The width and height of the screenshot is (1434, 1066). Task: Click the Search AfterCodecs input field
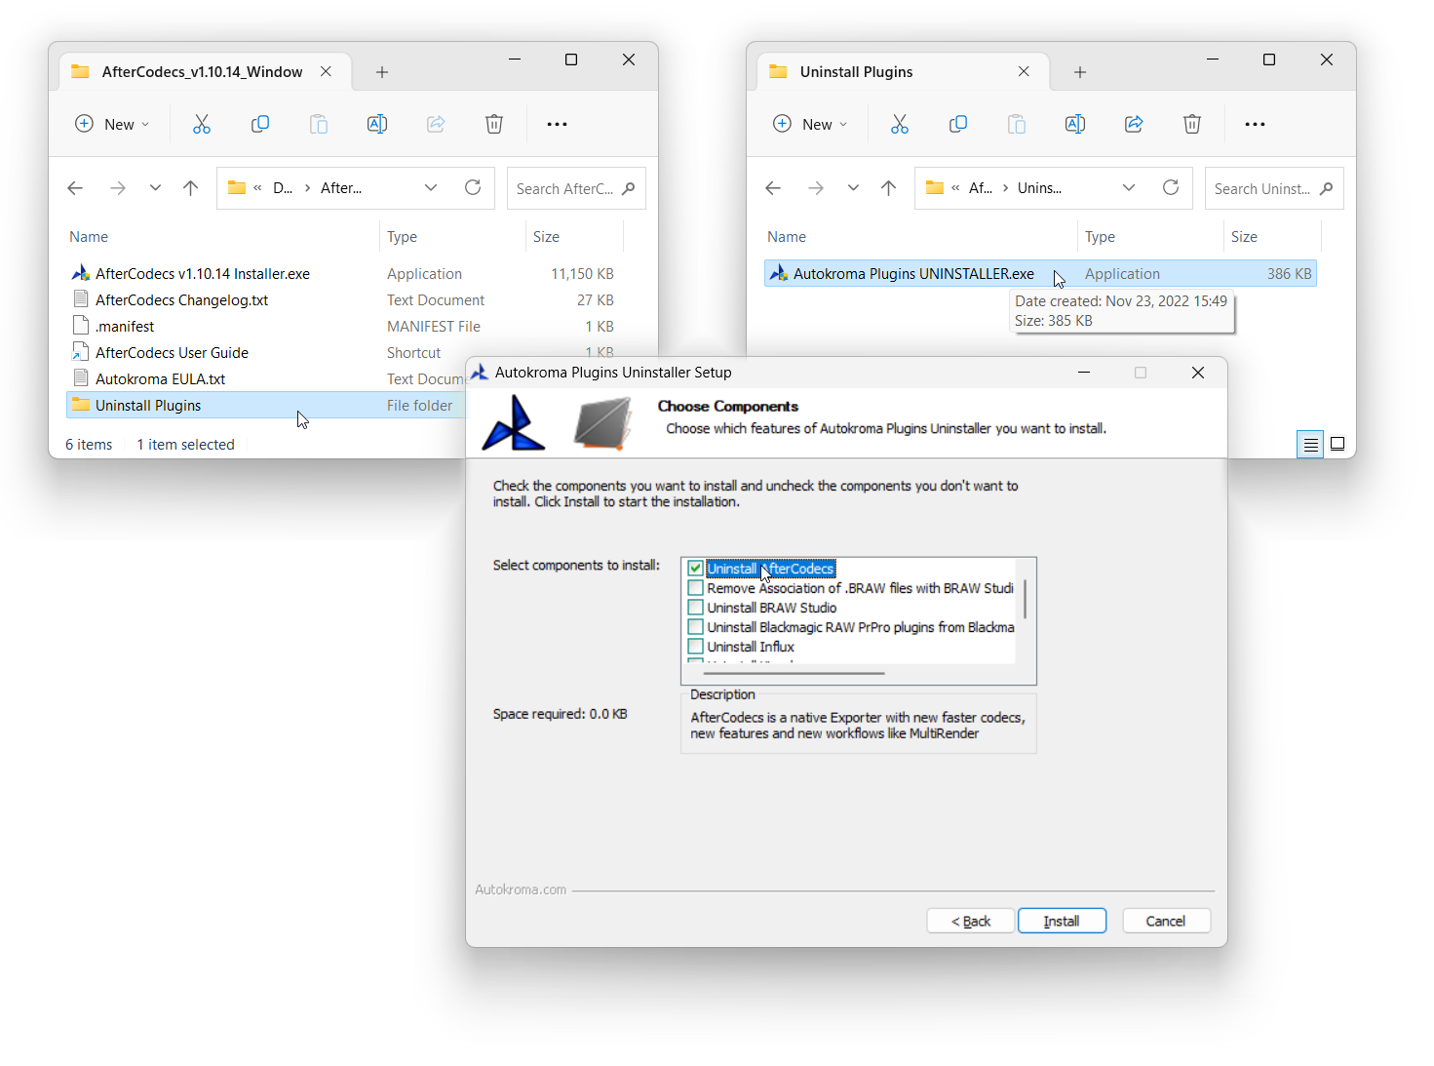(565, 188)
